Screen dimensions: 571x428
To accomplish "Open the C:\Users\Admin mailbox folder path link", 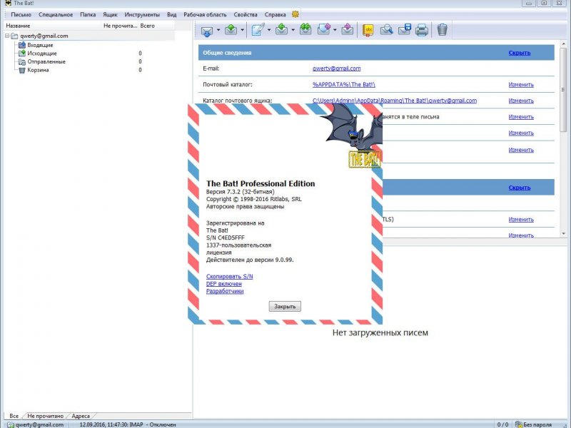I will pos(395,101).
